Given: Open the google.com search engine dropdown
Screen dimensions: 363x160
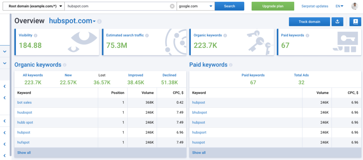Looking at the screenshot, I should coord(196,6).
